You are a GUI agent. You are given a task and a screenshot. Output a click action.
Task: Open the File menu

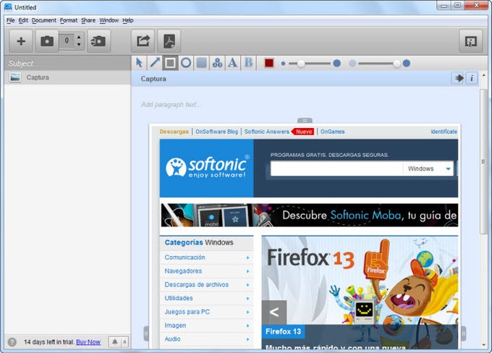tap(11, 20)
